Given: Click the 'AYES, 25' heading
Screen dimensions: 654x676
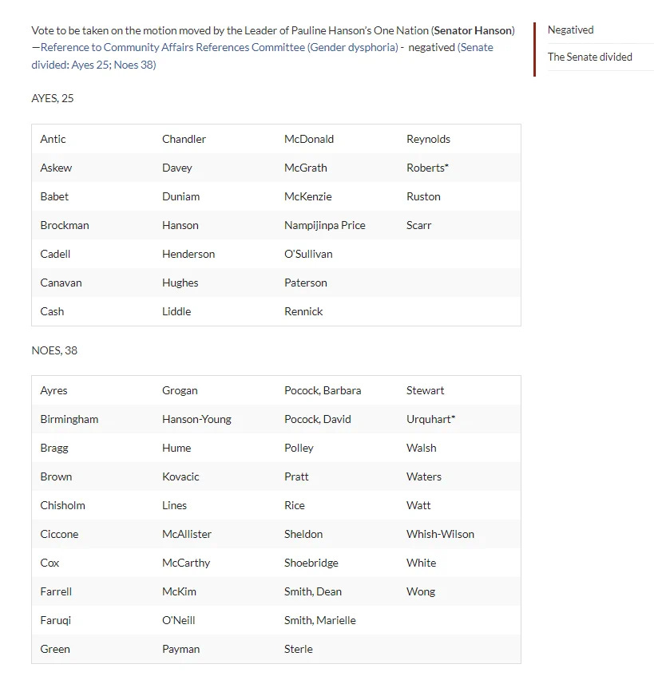Looking at the screenshot, I should [x=53, y=98].
